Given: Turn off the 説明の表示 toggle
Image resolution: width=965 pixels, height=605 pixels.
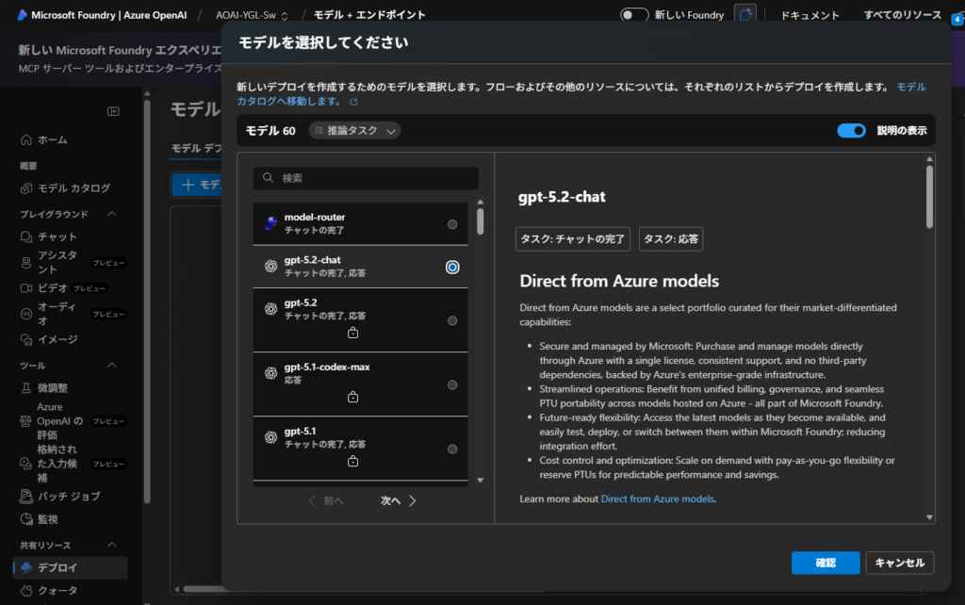Looking at the screenshot, I should click(851, 131).
